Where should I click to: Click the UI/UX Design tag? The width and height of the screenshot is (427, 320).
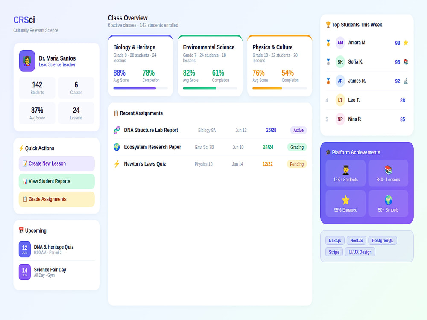coord(360,252)
